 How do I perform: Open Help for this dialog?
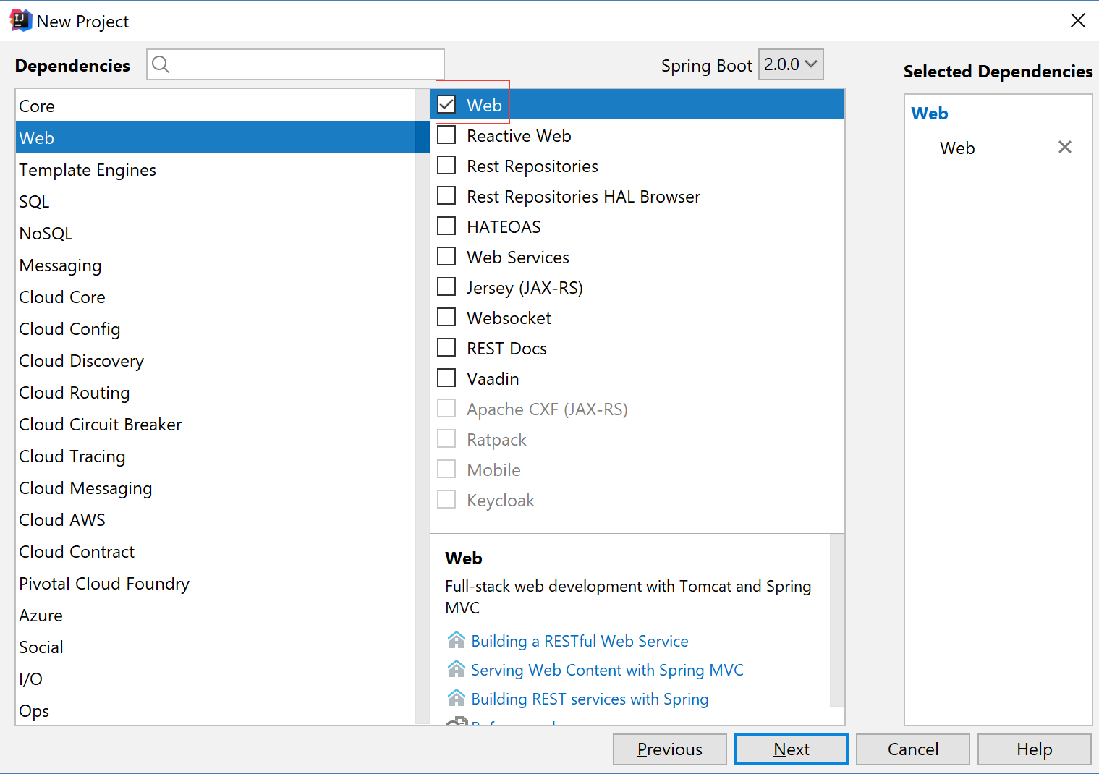[1034, 749]
